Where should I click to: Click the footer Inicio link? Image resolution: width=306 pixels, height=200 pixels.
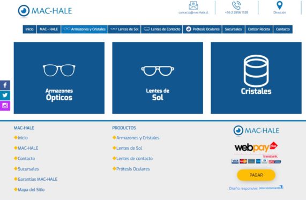[x=23, y=138]
